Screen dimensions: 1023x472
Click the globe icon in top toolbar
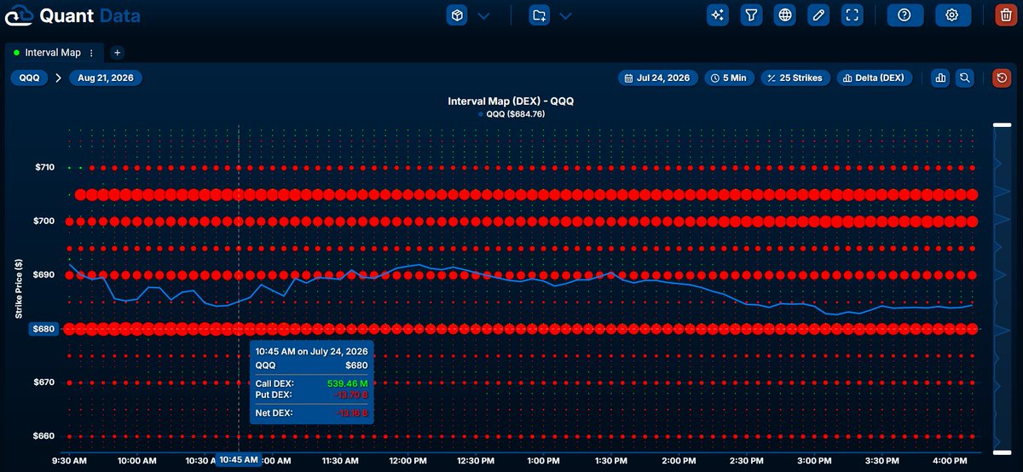point(785,15)
